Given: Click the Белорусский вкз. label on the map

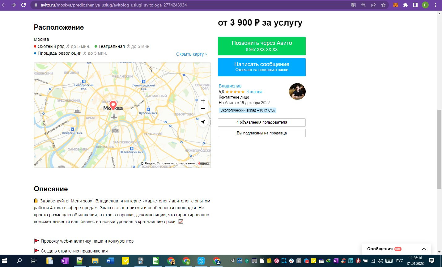Looking at the screenshot, I should (x=84, y=87).
